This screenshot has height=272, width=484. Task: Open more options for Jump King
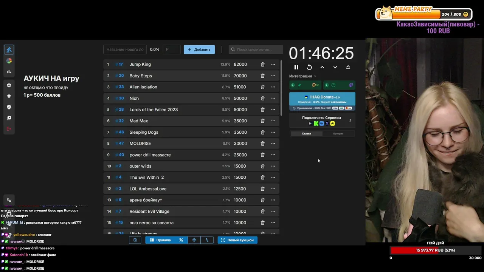273,64
